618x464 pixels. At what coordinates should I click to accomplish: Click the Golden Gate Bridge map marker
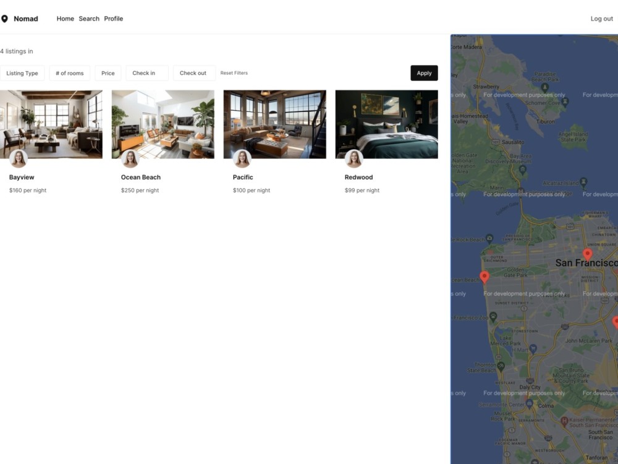(520, 191)
